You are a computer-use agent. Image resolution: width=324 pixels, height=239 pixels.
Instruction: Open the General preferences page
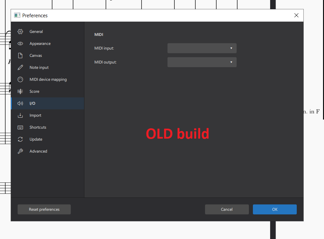(48, 32)
